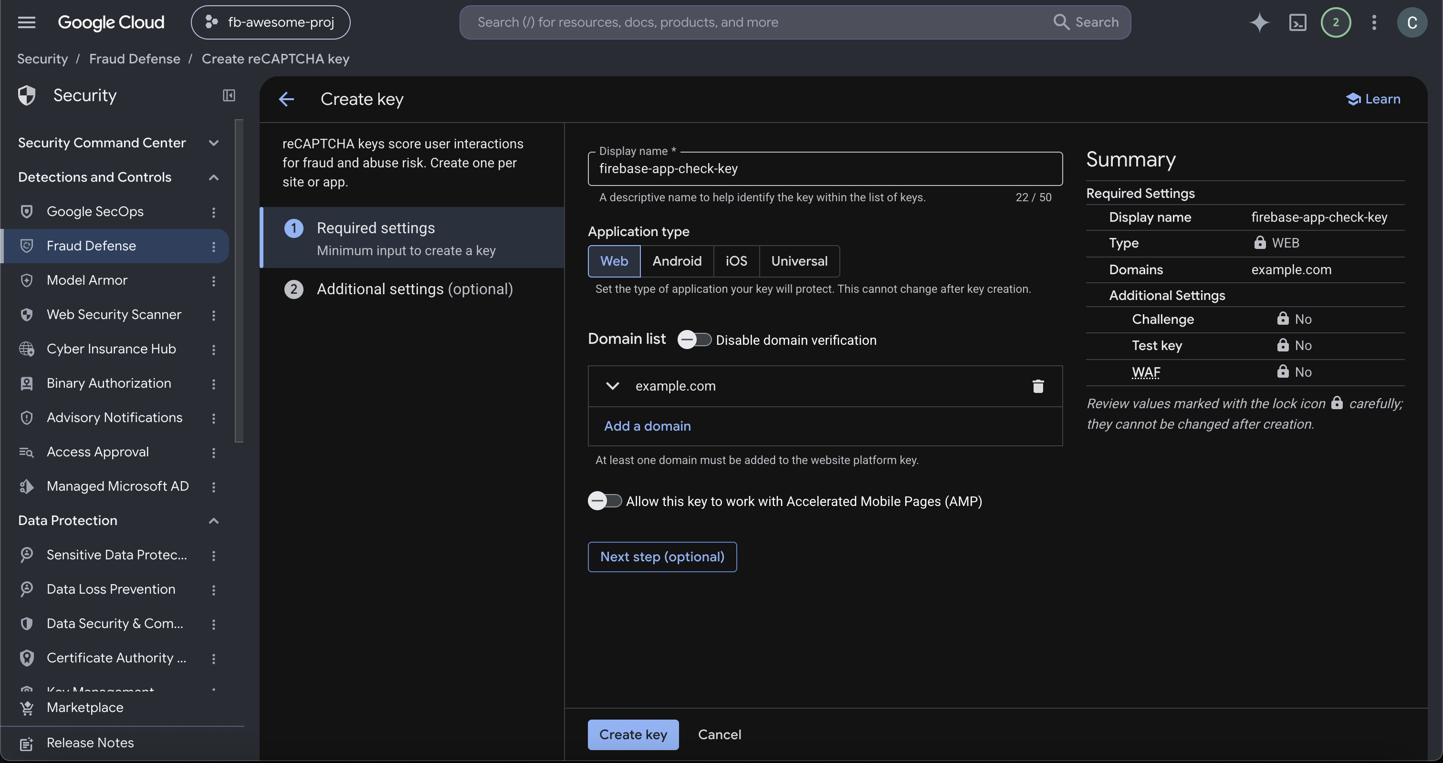Open Release Notes in sidebar
Screen dimensions: 1443x763
[x=90, y=743]
